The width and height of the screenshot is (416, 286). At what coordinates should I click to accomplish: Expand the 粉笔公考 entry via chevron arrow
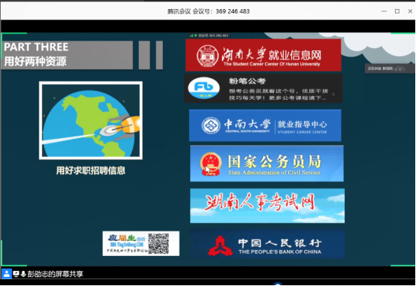tap(333, 94)
